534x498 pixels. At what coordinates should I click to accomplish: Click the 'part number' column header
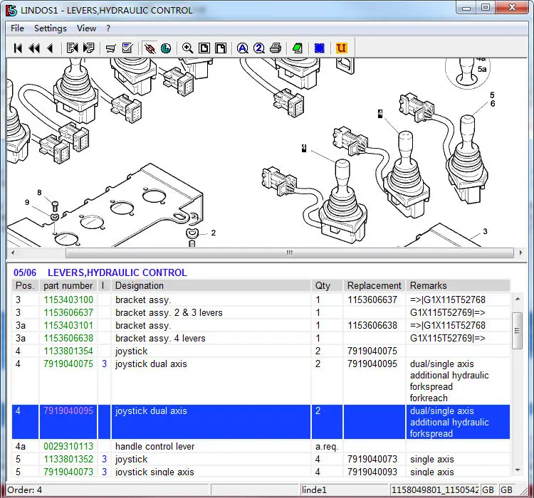click(68, 285)
